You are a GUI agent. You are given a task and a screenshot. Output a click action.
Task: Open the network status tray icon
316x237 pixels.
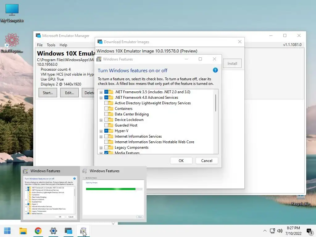(x=272, y=231)
